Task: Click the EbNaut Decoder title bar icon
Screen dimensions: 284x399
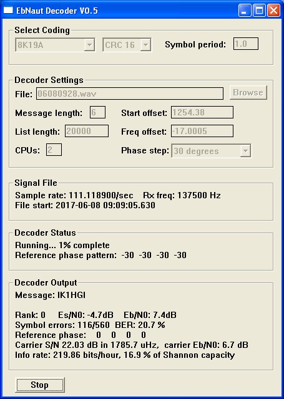Action: [8, 10]
